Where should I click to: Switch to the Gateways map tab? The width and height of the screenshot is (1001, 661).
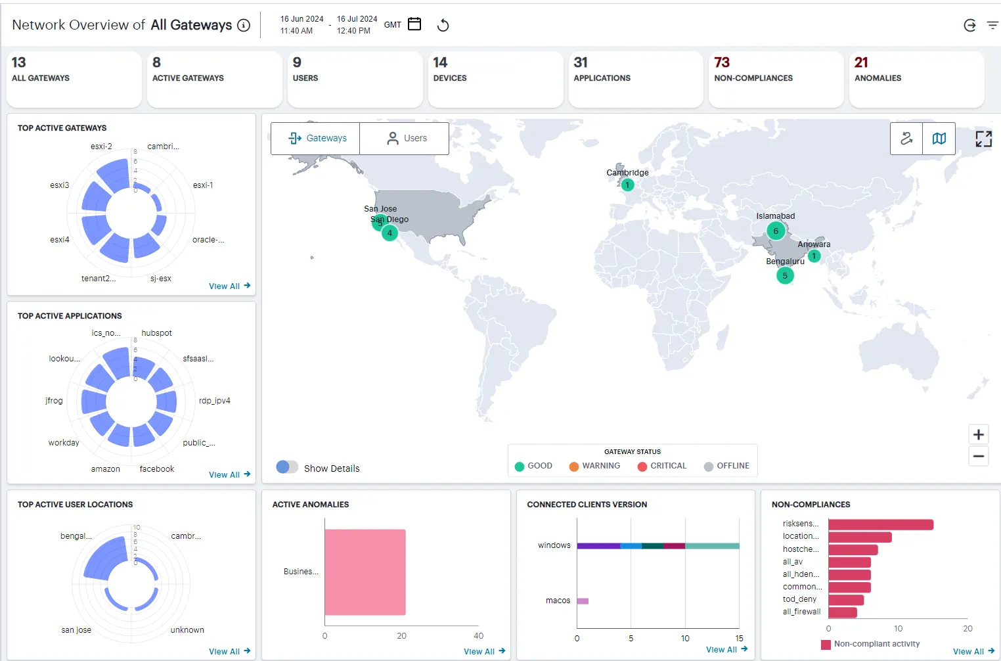click(x=315, y=139)
